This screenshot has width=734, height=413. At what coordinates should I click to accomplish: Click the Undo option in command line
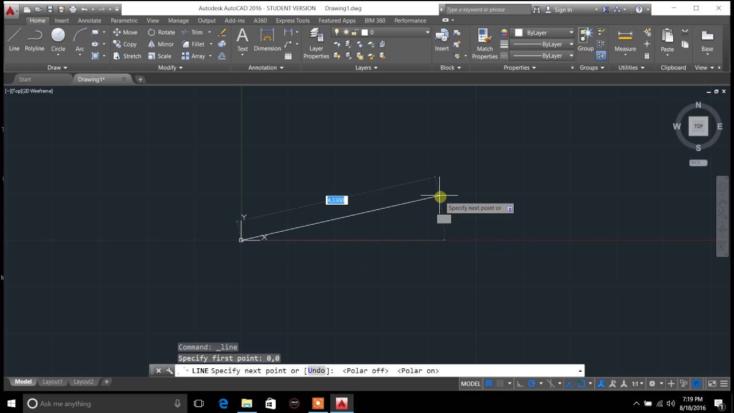pos(316,371)
